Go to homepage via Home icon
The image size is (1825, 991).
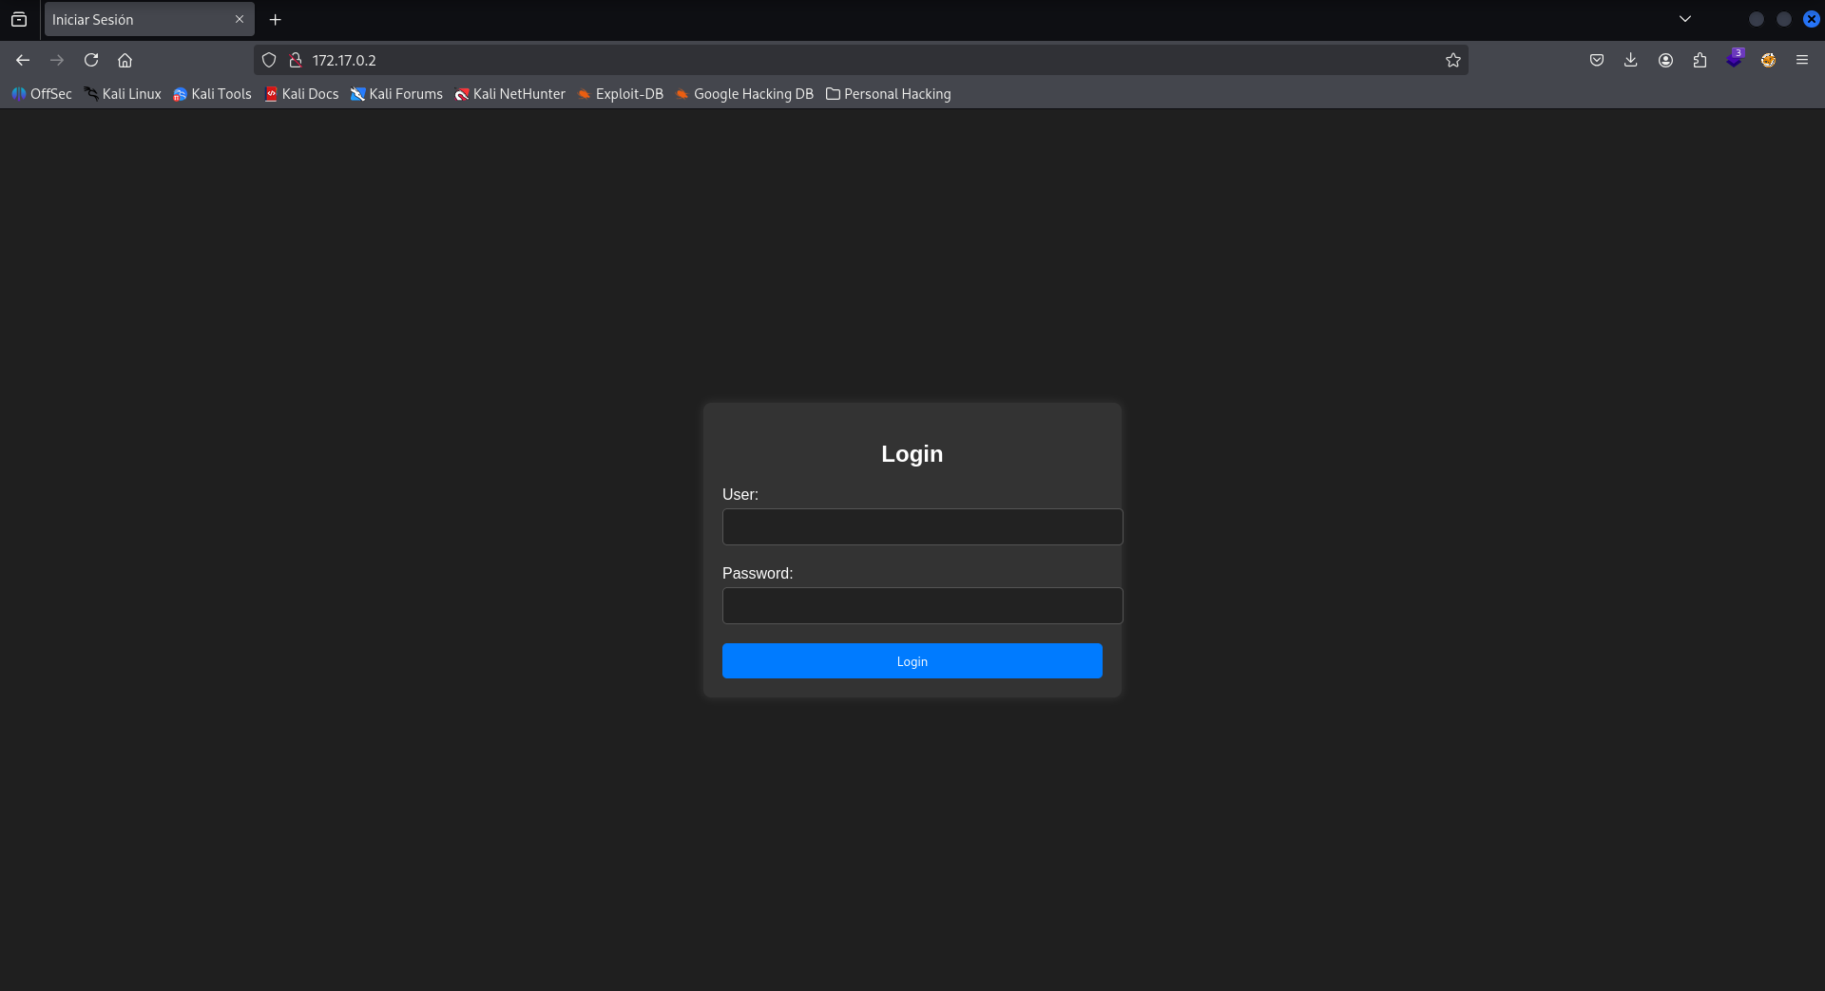(x=125, y=59)
